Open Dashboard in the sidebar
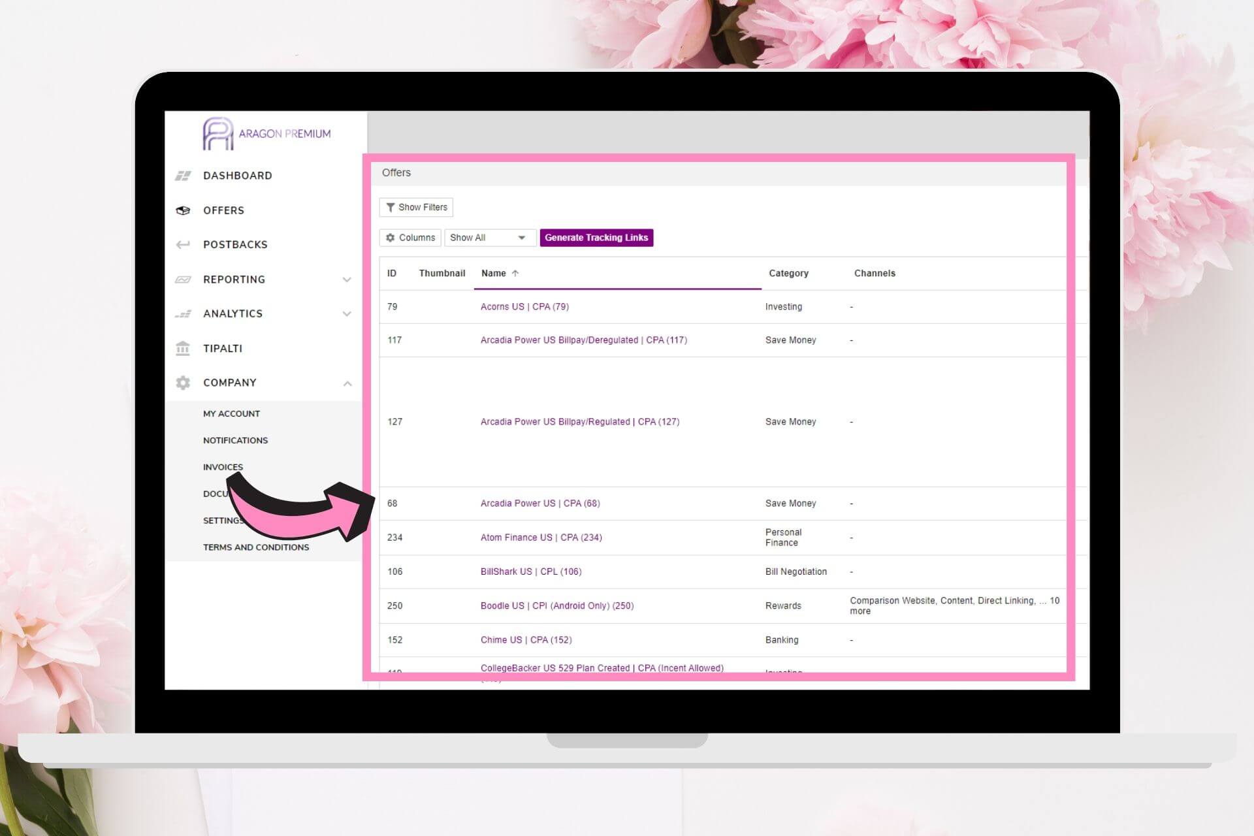Viewport: 1254px width, 836px height. pyautogui.click(x=238, y=176)
